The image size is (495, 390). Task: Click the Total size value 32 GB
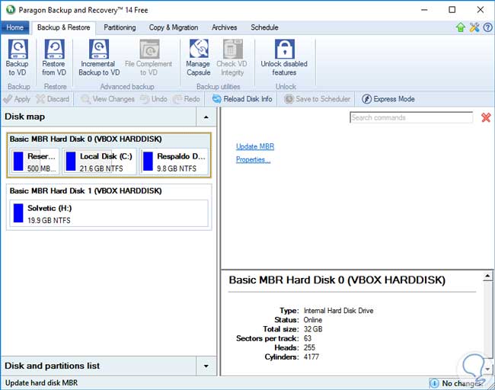point(313,329)
